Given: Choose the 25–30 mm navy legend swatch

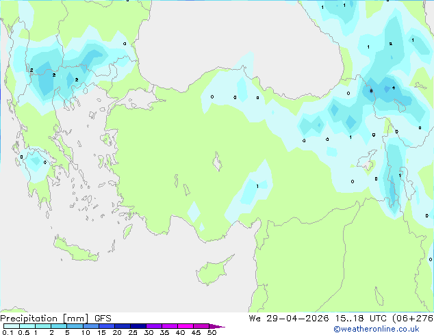Looking at the screenshot, I should [x=138, y=326].
